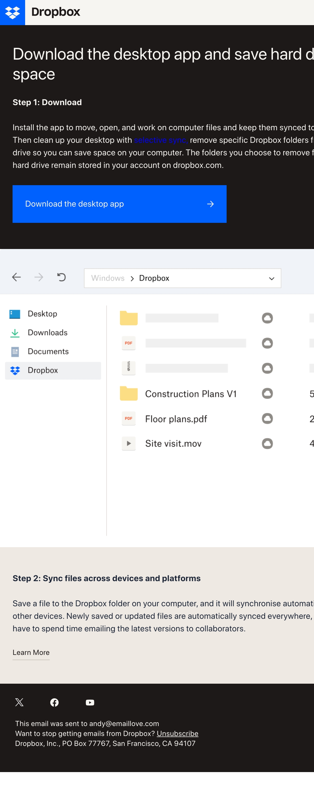Click the unnamed top folder icon
This screenshot has width=314, height=793.
tap(129, 318)
